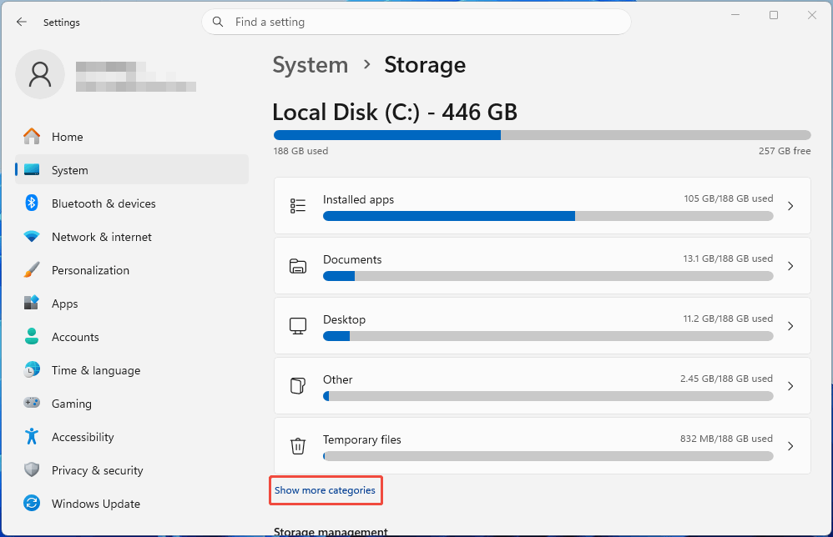Click the Temporary files usage bar
The height and width of the screenshot is (537, 833).
click(x=548, y=456)
